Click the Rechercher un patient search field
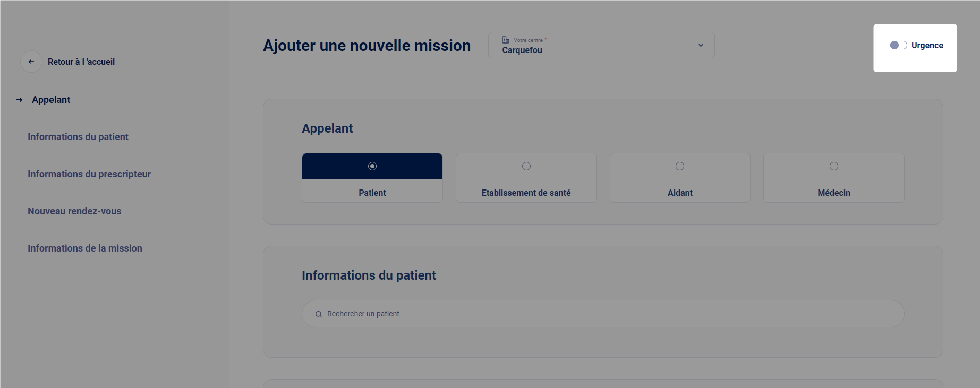This screenshot has width=980, height=388. pyautogui.click(x=603, y=314)
